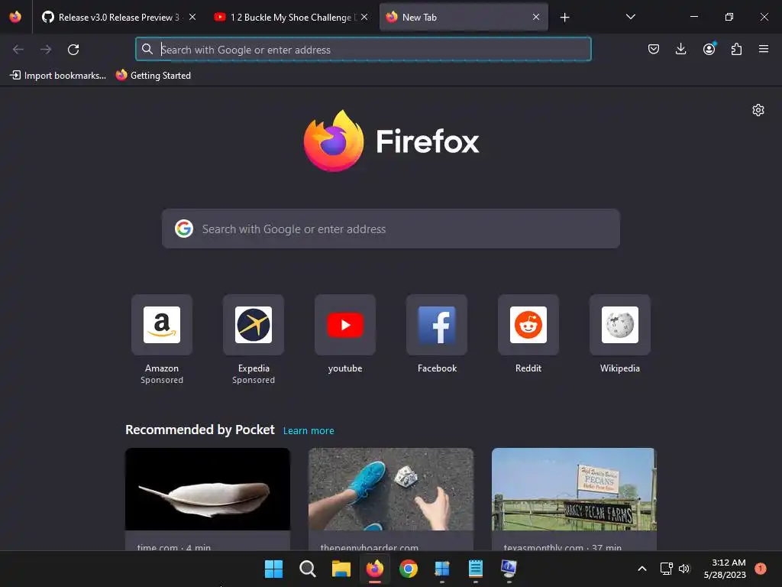Open Save to Pocket icon
Viewport: 782px width, 587px height.
654,49
